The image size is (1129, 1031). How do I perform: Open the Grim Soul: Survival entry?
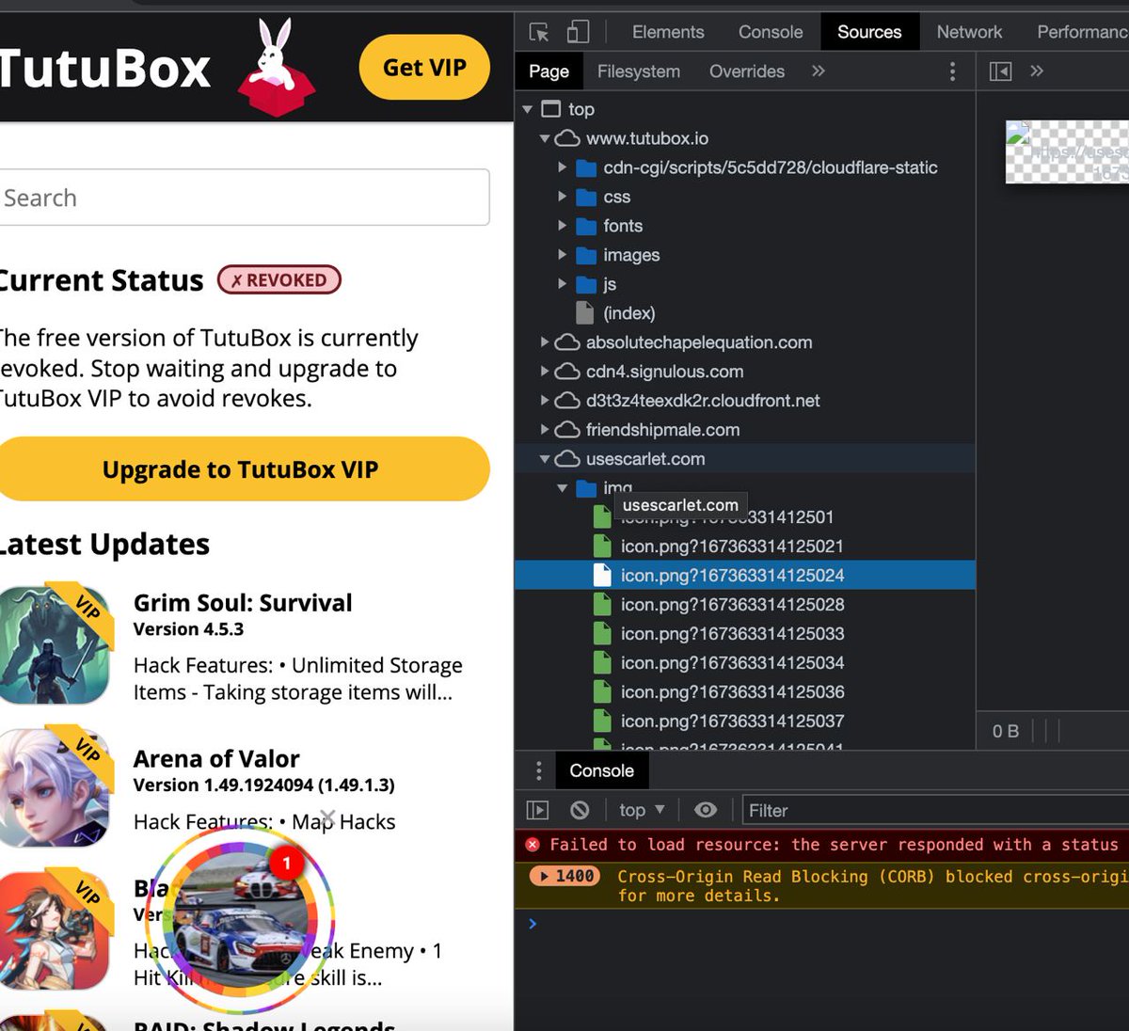[243, 603]
